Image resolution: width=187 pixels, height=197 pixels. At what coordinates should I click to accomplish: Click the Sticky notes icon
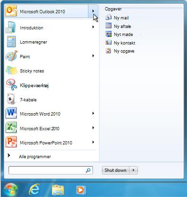tap(11, 71)
